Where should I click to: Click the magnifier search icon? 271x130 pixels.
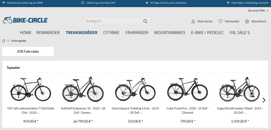point(145,21)
